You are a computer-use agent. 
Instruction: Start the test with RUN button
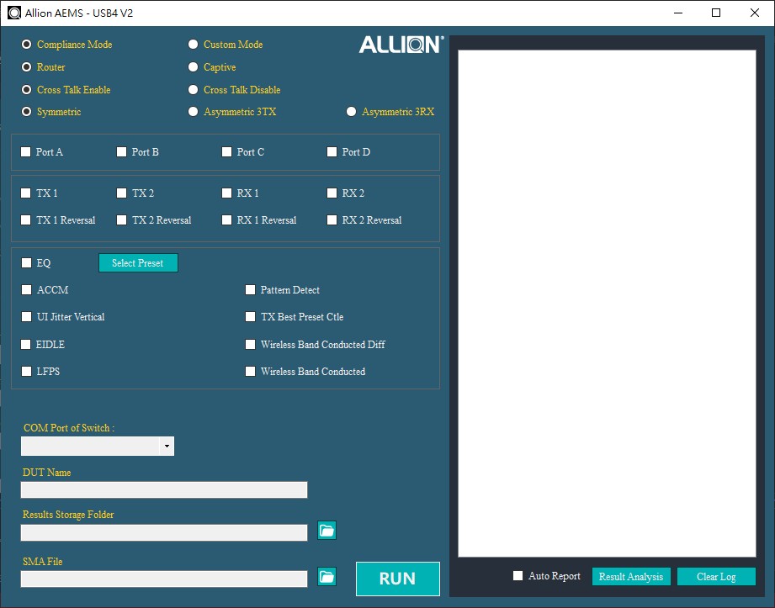tap(398, 579)
